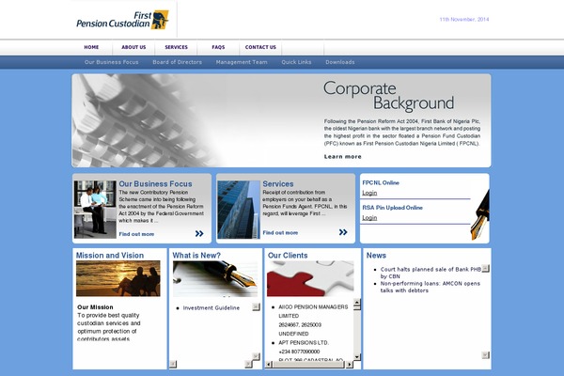This screenshot has width=564, height=376.
Task: Click scroll-up arrow in What is New box
Action: point(256,307)
